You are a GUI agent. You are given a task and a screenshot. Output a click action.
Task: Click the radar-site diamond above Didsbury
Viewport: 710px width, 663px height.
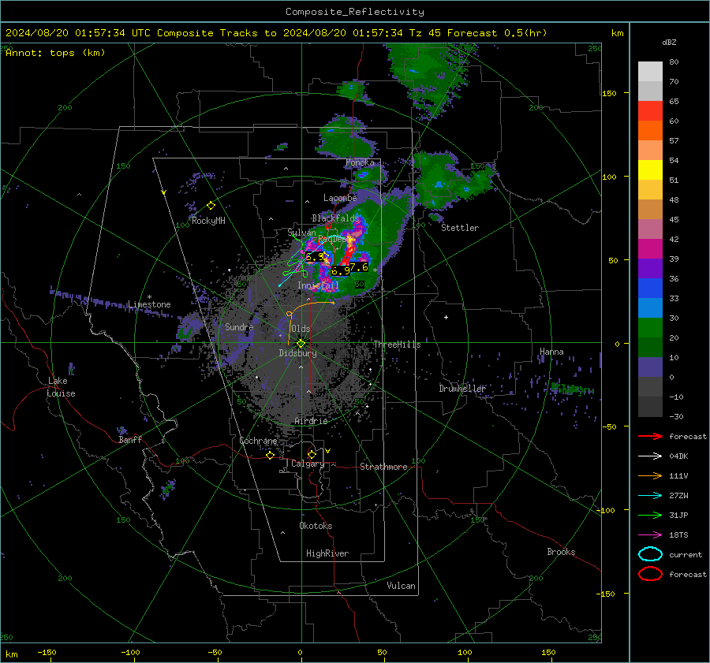point(301,343)
